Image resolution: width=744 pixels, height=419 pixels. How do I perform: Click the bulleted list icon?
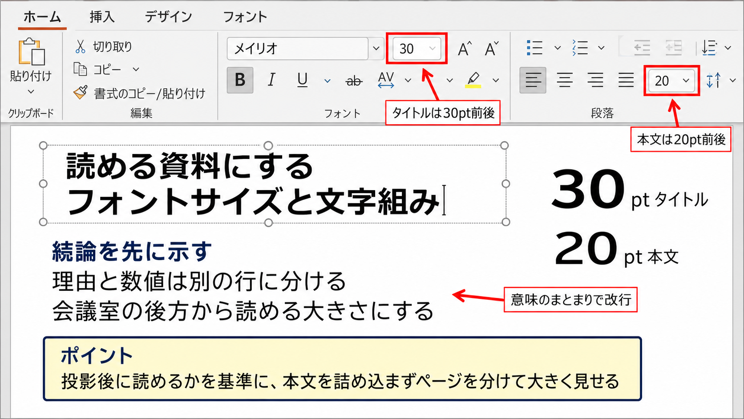tap(534, 48)
